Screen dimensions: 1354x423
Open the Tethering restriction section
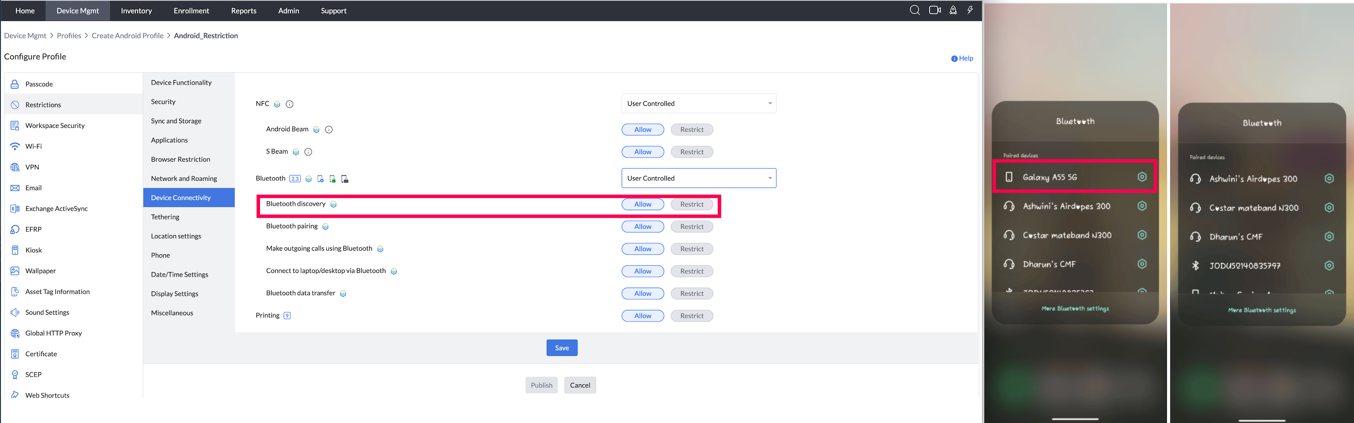coord(165,217)
